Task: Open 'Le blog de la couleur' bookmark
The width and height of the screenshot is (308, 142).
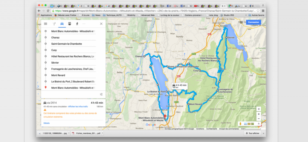Action: (168, 15)
